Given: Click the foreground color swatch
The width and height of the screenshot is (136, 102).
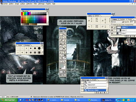Looking at the screenshot, I should tap(62, 65).
